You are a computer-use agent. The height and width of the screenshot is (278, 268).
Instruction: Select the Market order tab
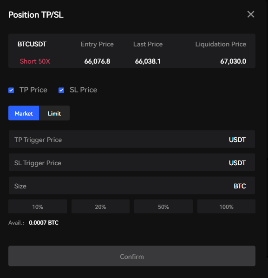pyautogui.click(x=24, y=113)
